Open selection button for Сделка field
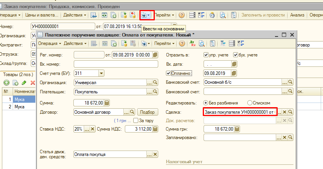 click(279, 112)
